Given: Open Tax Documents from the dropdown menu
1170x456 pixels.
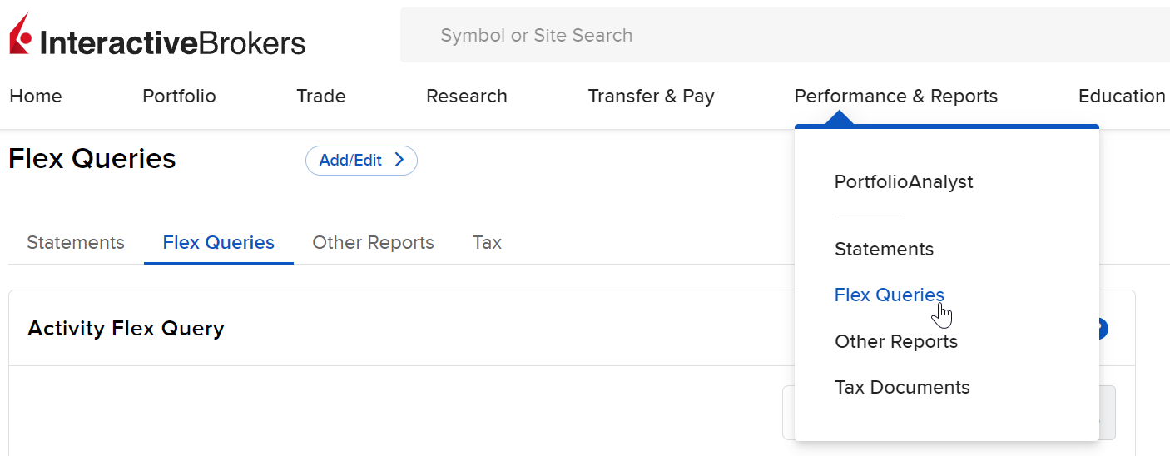Looking at the screenshot, I should pos(902,388).
